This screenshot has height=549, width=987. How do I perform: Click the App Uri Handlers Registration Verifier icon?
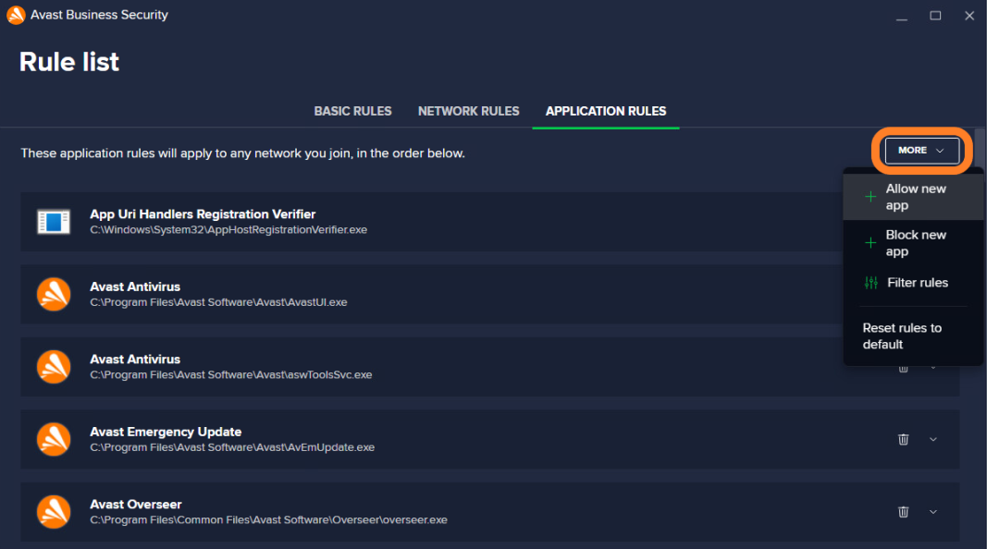(54, 222)
